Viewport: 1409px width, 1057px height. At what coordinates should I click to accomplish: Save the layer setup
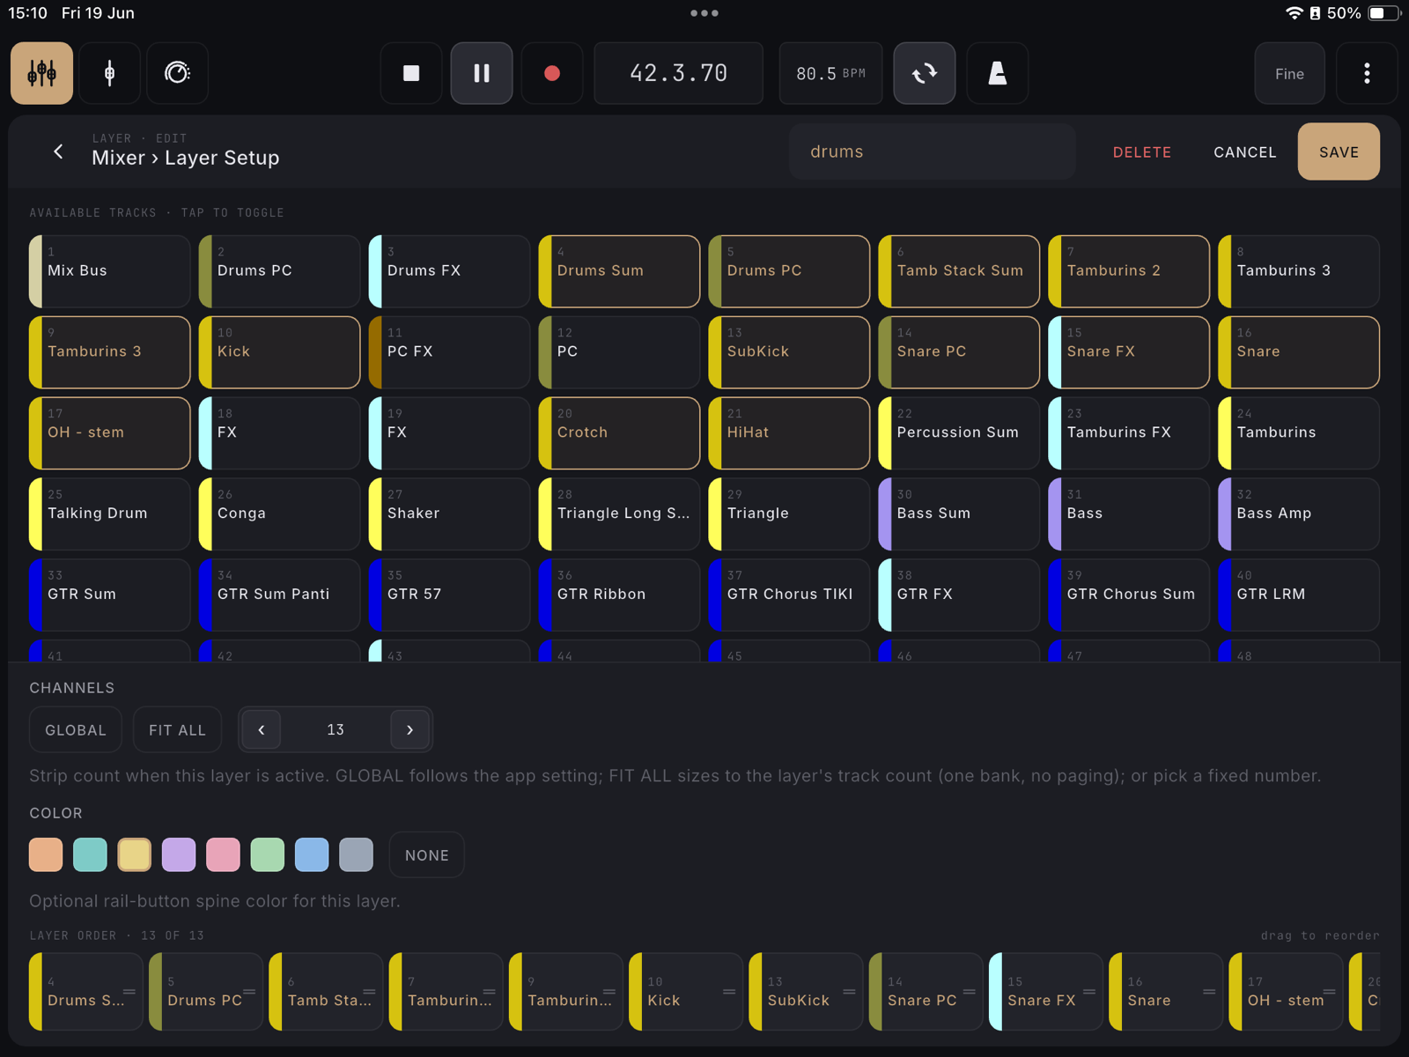(1339, 152)
